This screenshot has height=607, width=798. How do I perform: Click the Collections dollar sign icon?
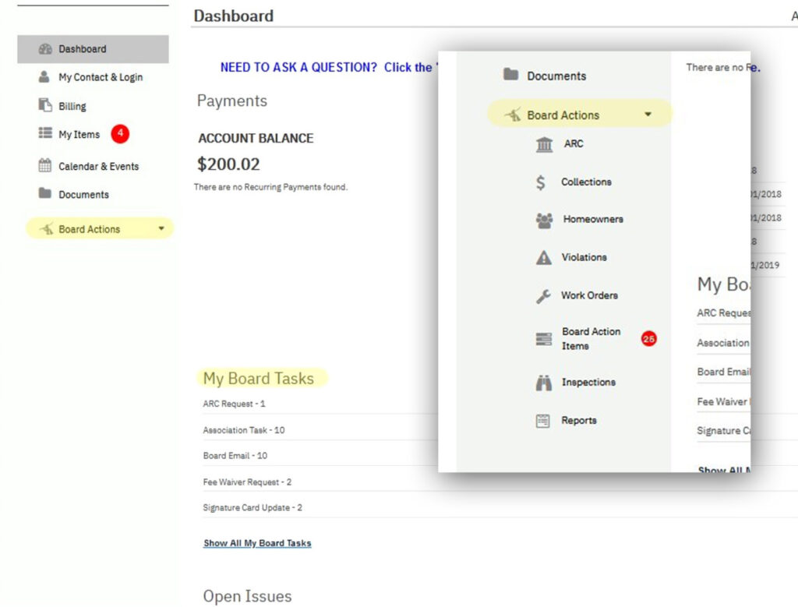[541, 182]
